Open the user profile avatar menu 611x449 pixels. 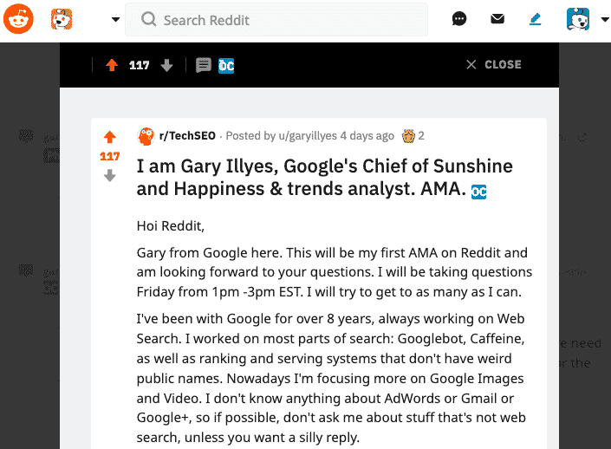pyautogui.click(x=578, y=19)
